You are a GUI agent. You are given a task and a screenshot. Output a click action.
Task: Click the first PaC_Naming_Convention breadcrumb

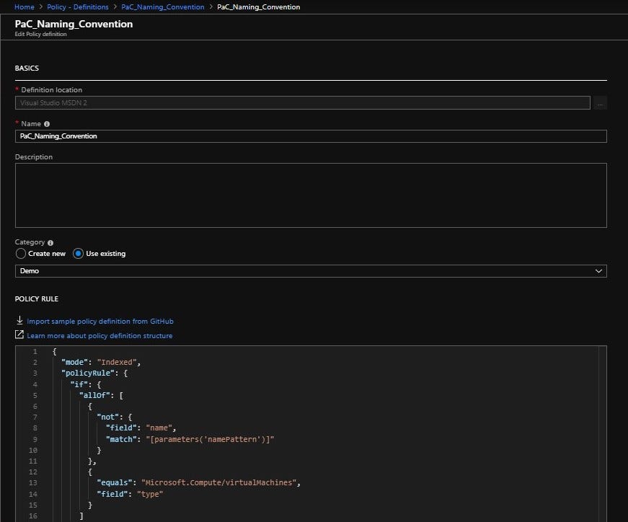coord(162,6)
